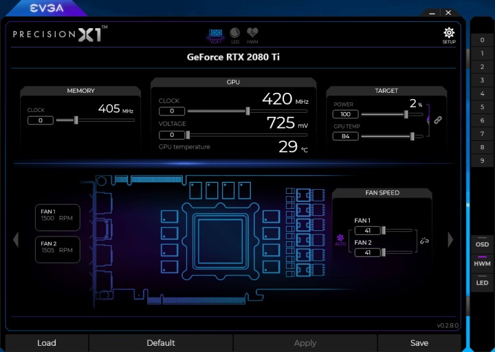The image size is (495, 352).
Task: Click the voltage offset input field
Action: point(172,135)
